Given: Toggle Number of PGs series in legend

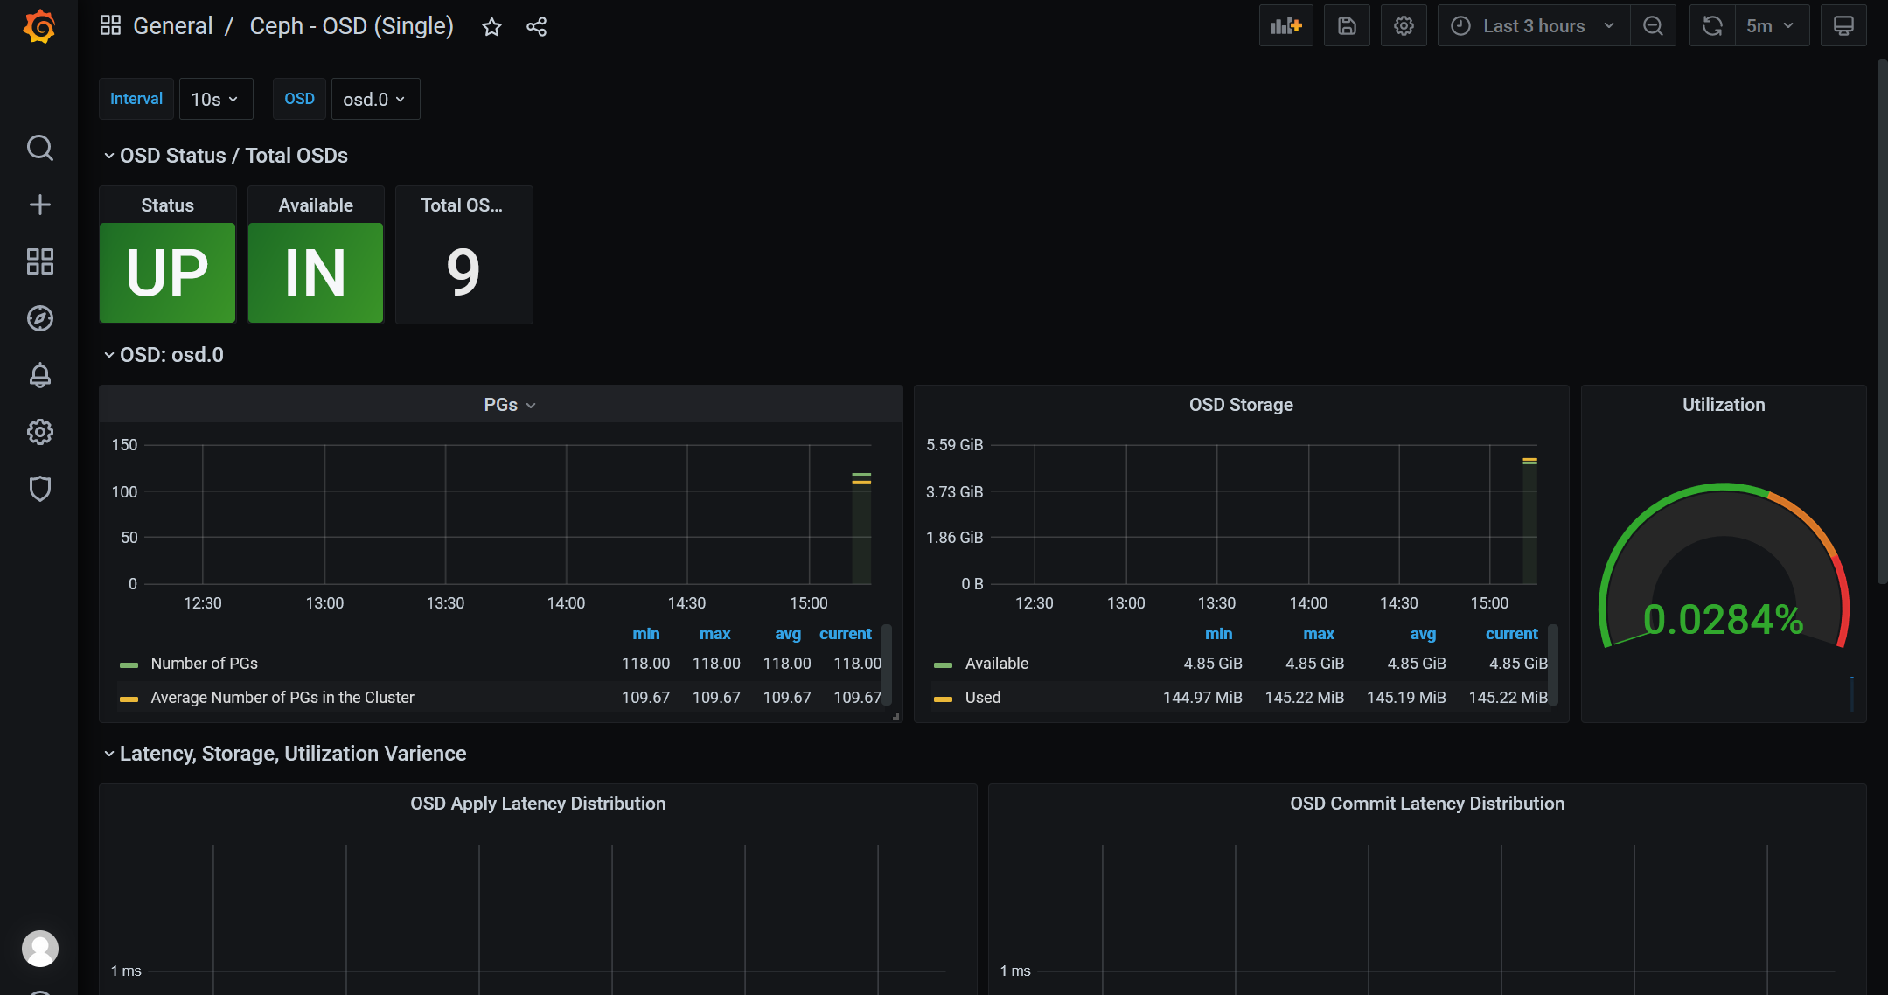Looking at the screenshot, I should [204, 664].
